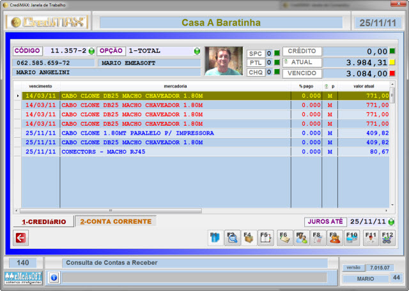Click the F1 function button
The width and height of the screenshot is (409, 291).
pyautogui.click(x=215, y=238)
